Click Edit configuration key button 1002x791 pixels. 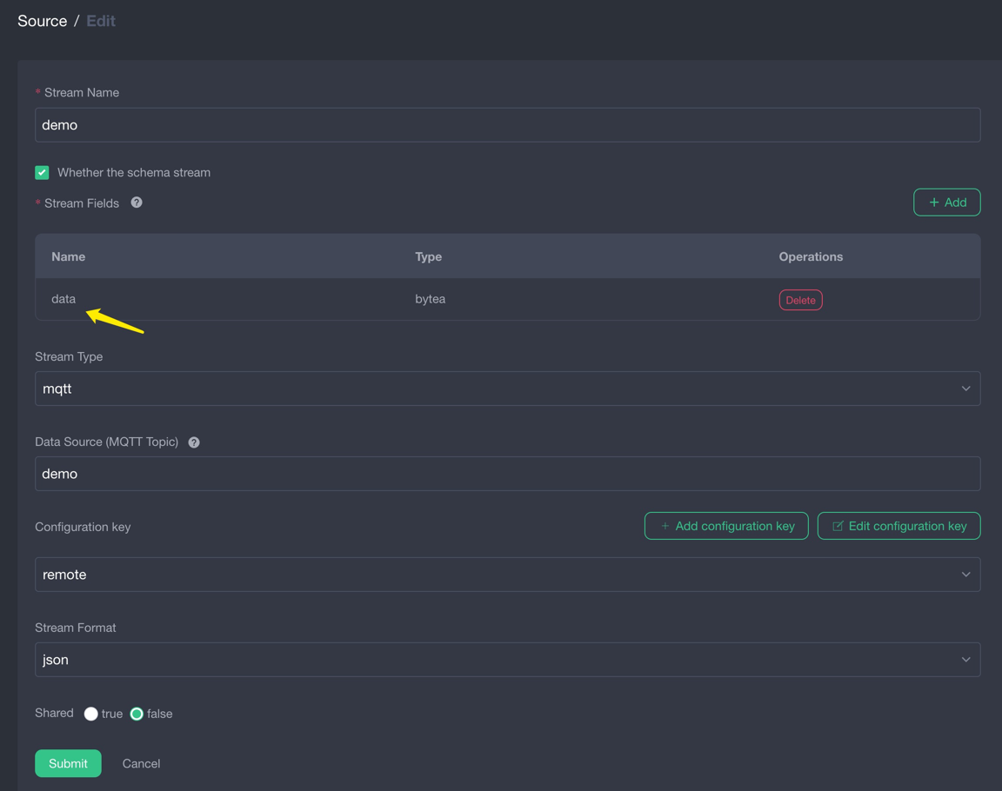[898, 526]
